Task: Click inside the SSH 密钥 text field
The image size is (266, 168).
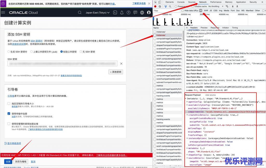Action: [x=62, y=63]
